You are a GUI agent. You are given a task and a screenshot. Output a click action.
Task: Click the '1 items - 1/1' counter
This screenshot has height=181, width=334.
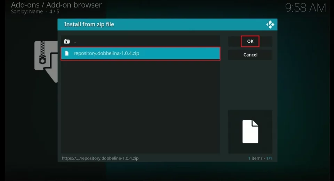click(260, 158)
